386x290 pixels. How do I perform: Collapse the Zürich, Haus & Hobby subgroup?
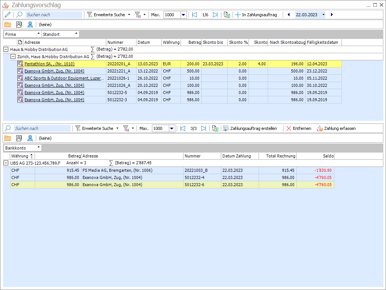[13, 57]
